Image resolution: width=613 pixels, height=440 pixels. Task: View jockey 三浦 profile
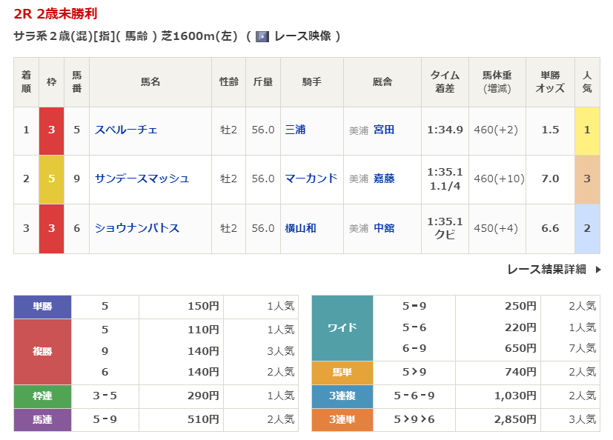tap(295, 130)
